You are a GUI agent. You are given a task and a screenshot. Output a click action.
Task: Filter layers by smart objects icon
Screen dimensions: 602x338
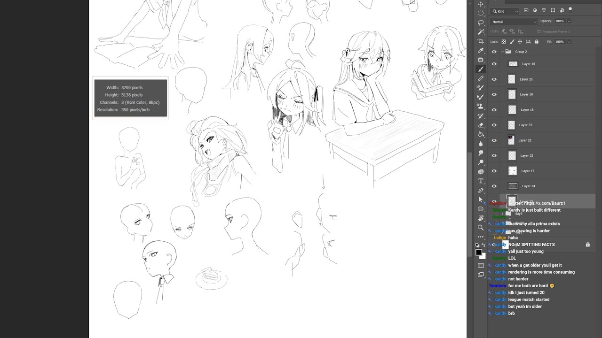tap(562, 10)
